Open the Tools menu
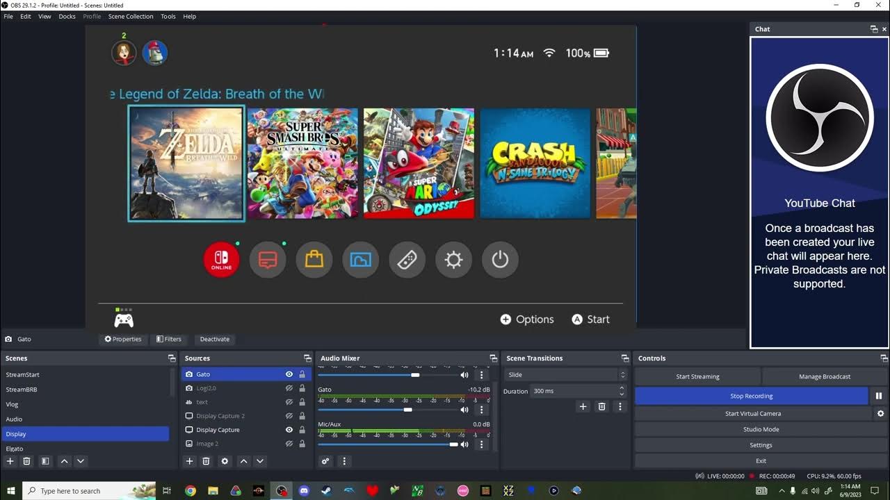This screenshot has width=890, height=500. (168, 16)
